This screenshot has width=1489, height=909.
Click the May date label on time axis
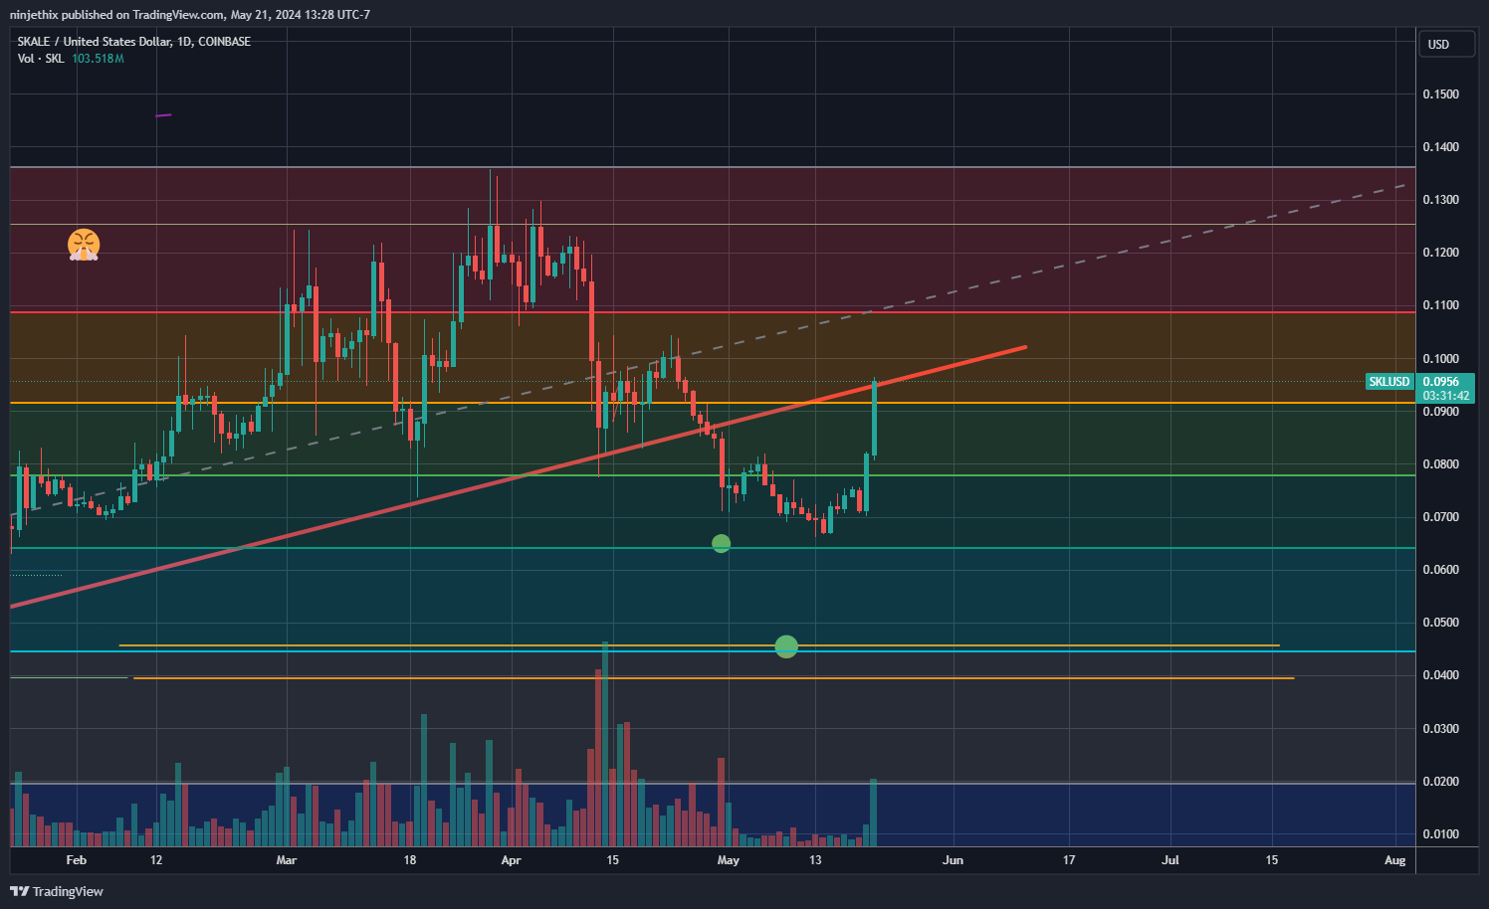[x=729, y=860]
